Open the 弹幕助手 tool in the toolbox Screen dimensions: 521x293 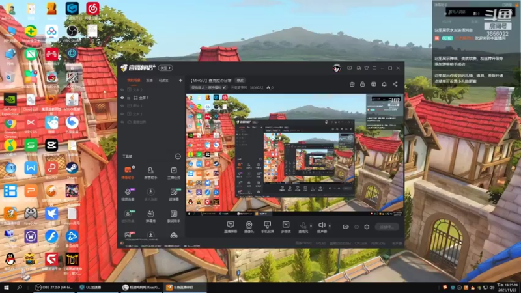[128, 173]
